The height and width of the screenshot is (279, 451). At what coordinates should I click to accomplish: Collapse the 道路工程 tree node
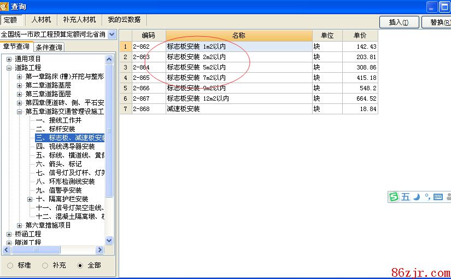[9, 68]
